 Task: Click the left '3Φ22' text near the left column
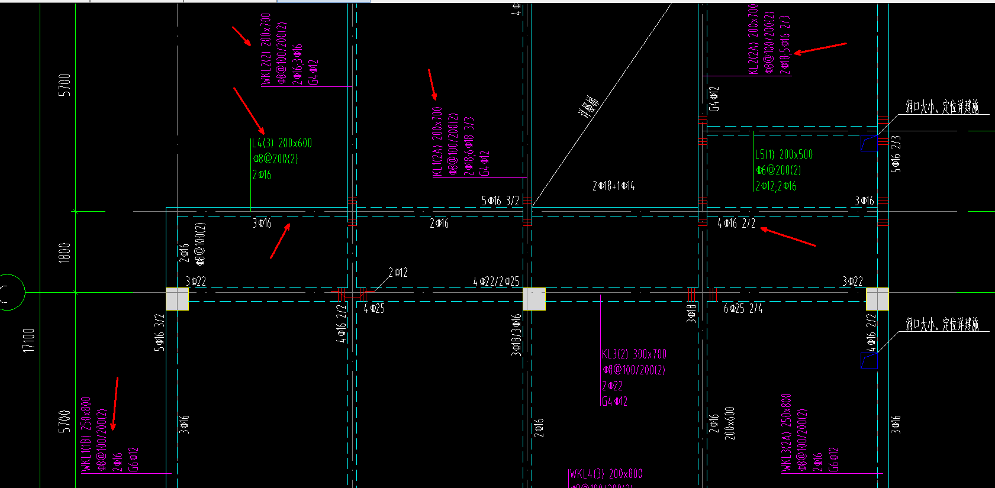pos(196,282)
